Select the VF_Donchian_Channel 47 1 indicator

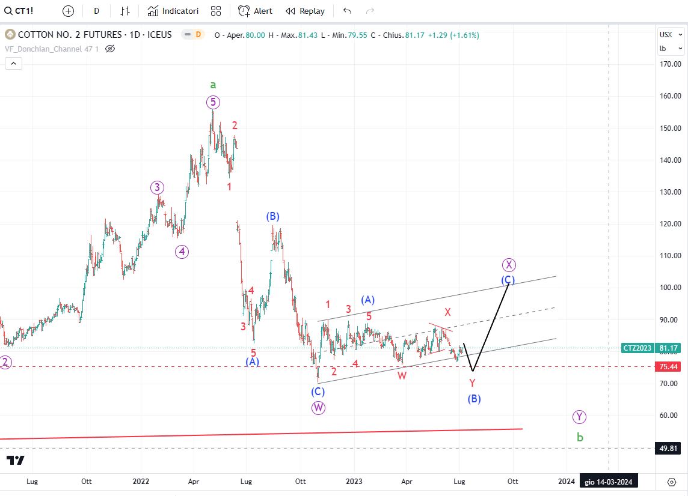point(52,49)
